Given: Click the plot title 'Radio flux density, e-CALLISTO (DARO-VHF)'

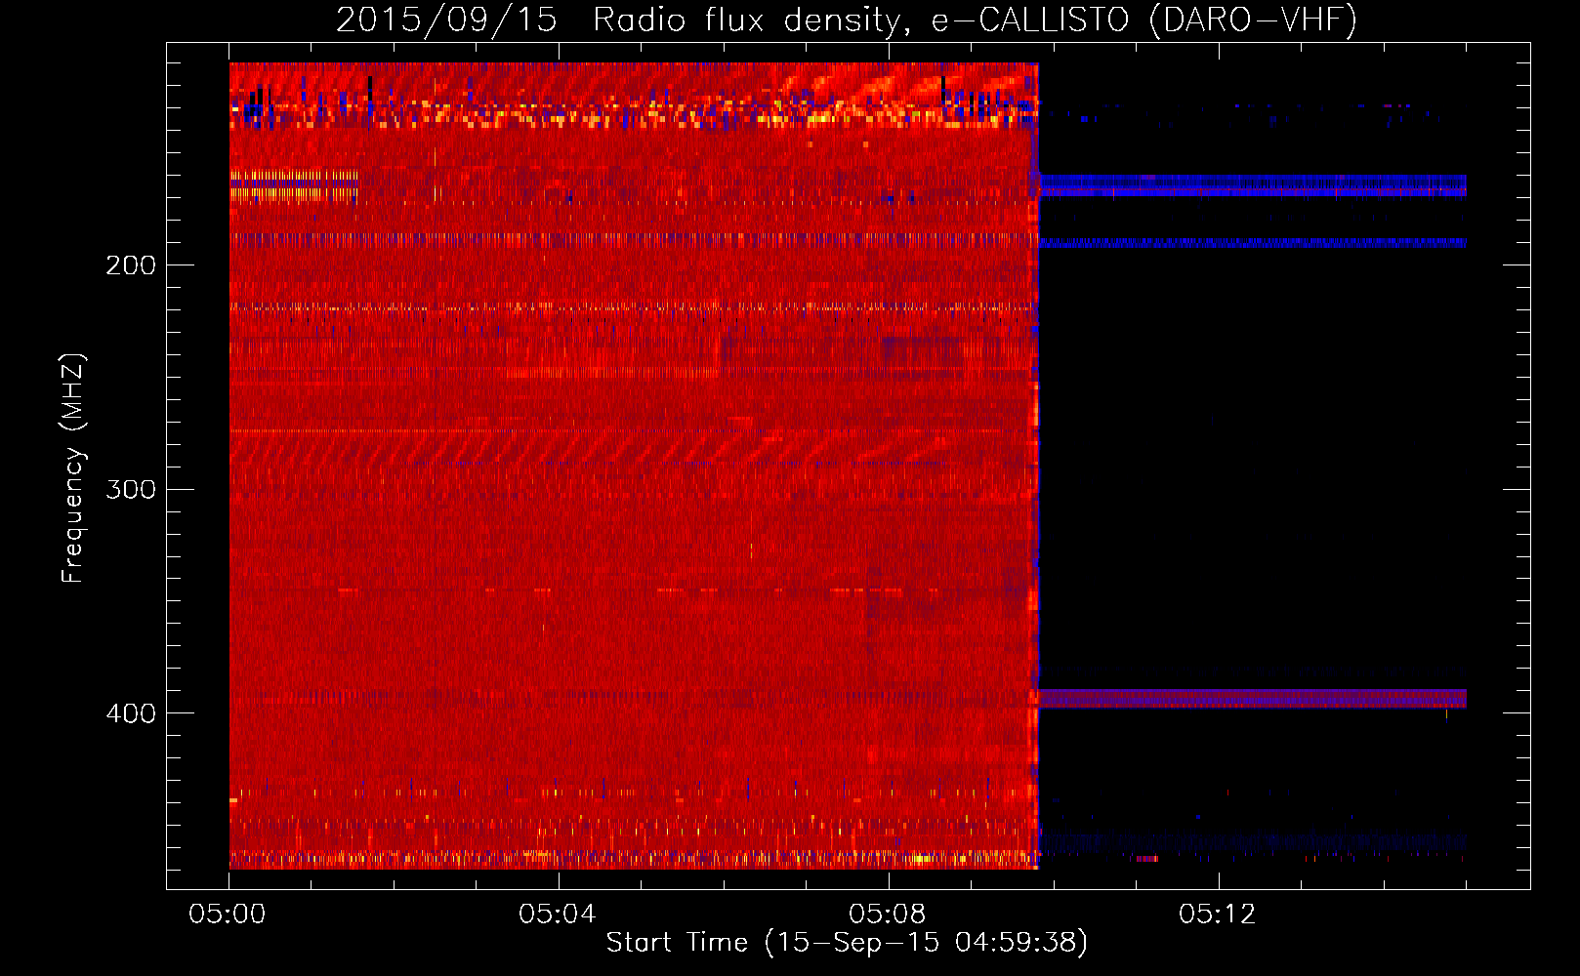Looking at the screenshot, I should click(975, 20).
